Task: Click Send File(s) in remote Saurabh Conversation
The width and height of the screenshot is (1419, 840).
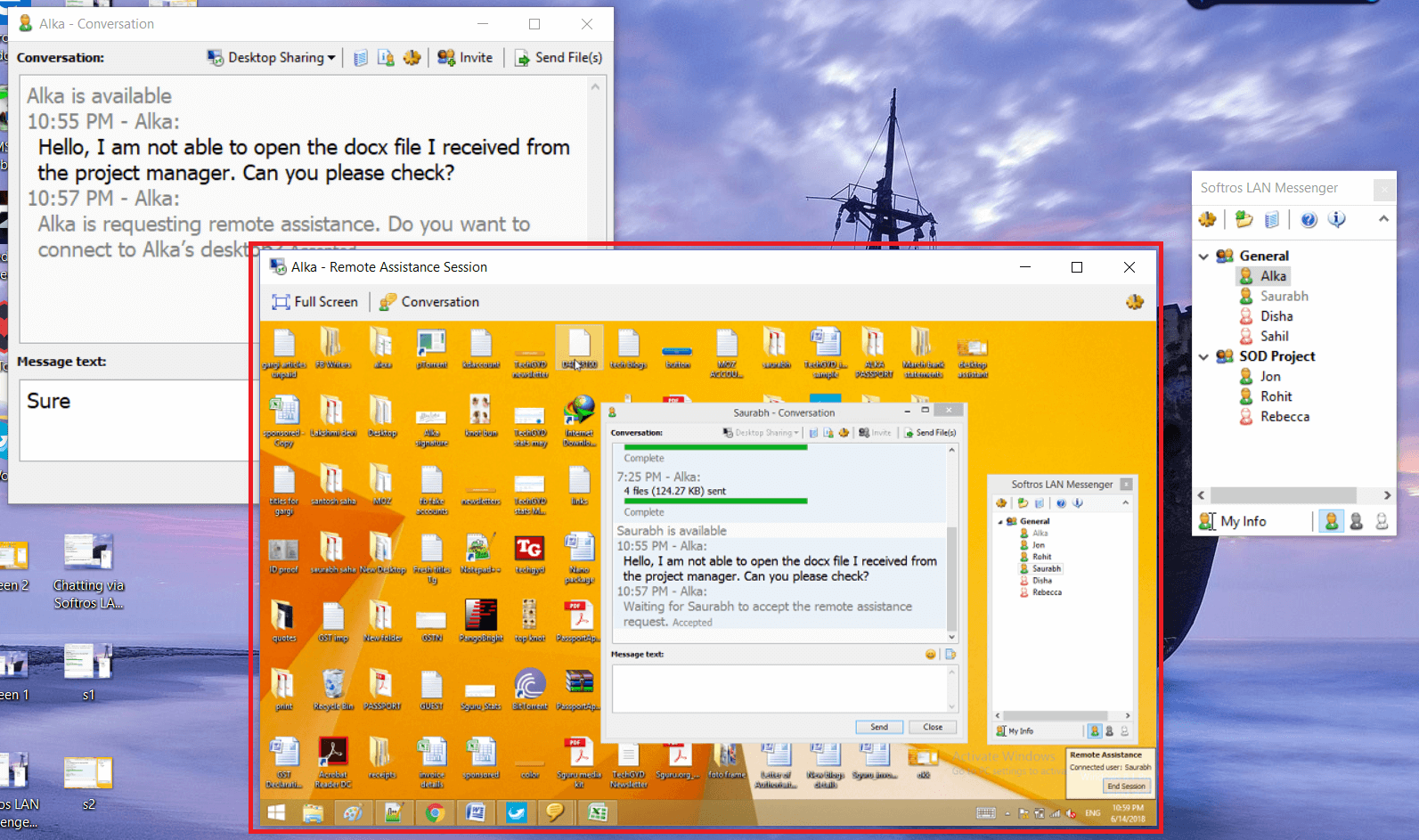Action: [930, 433]
